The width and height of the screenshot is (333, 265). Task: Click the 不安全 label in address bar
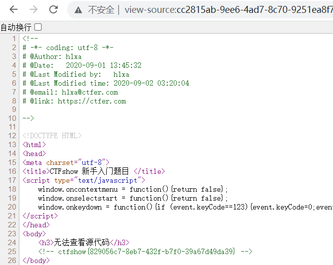pyautogui.click(x=101, y=10)
